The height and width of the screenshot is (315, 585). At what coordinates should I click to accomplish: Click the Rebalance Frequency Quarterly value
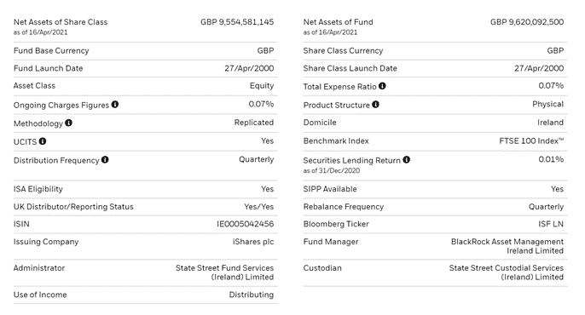(x=546, y=207)
